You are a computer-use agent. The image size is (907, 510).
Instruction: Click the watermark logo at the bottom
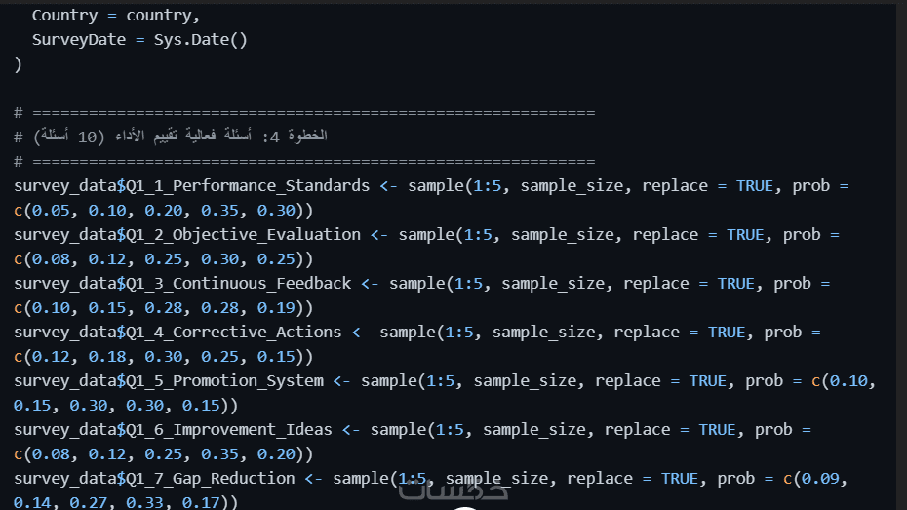click(x=453, y=493)
